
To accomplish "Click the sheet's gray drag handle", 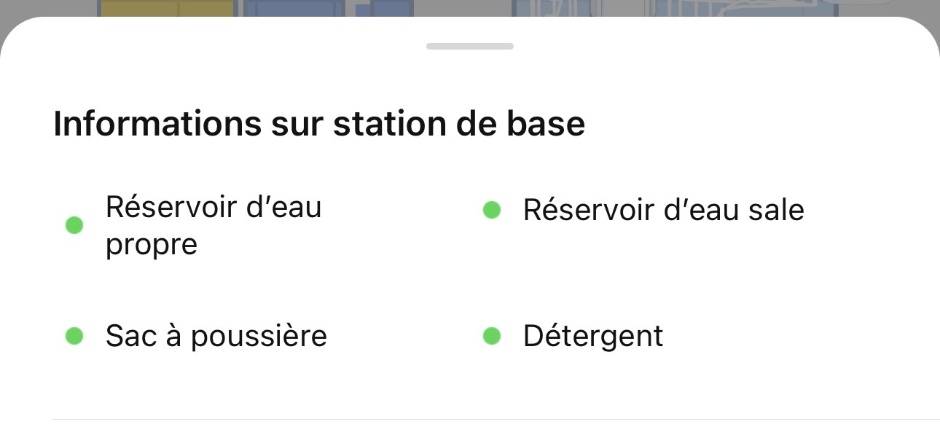I will [x=470, y=47].
